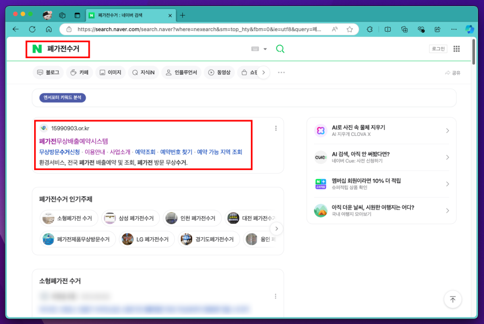The width and height of the screenshot is (484, 324).
Task: Open 멤버십 회원이라면 10% 더 적립 item
Action: tap(381, 184)
